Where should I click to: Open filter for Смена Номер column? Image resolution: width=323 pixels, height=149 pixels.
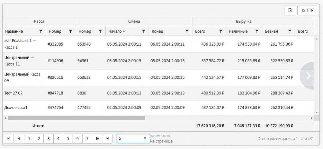tap(100, 31)
